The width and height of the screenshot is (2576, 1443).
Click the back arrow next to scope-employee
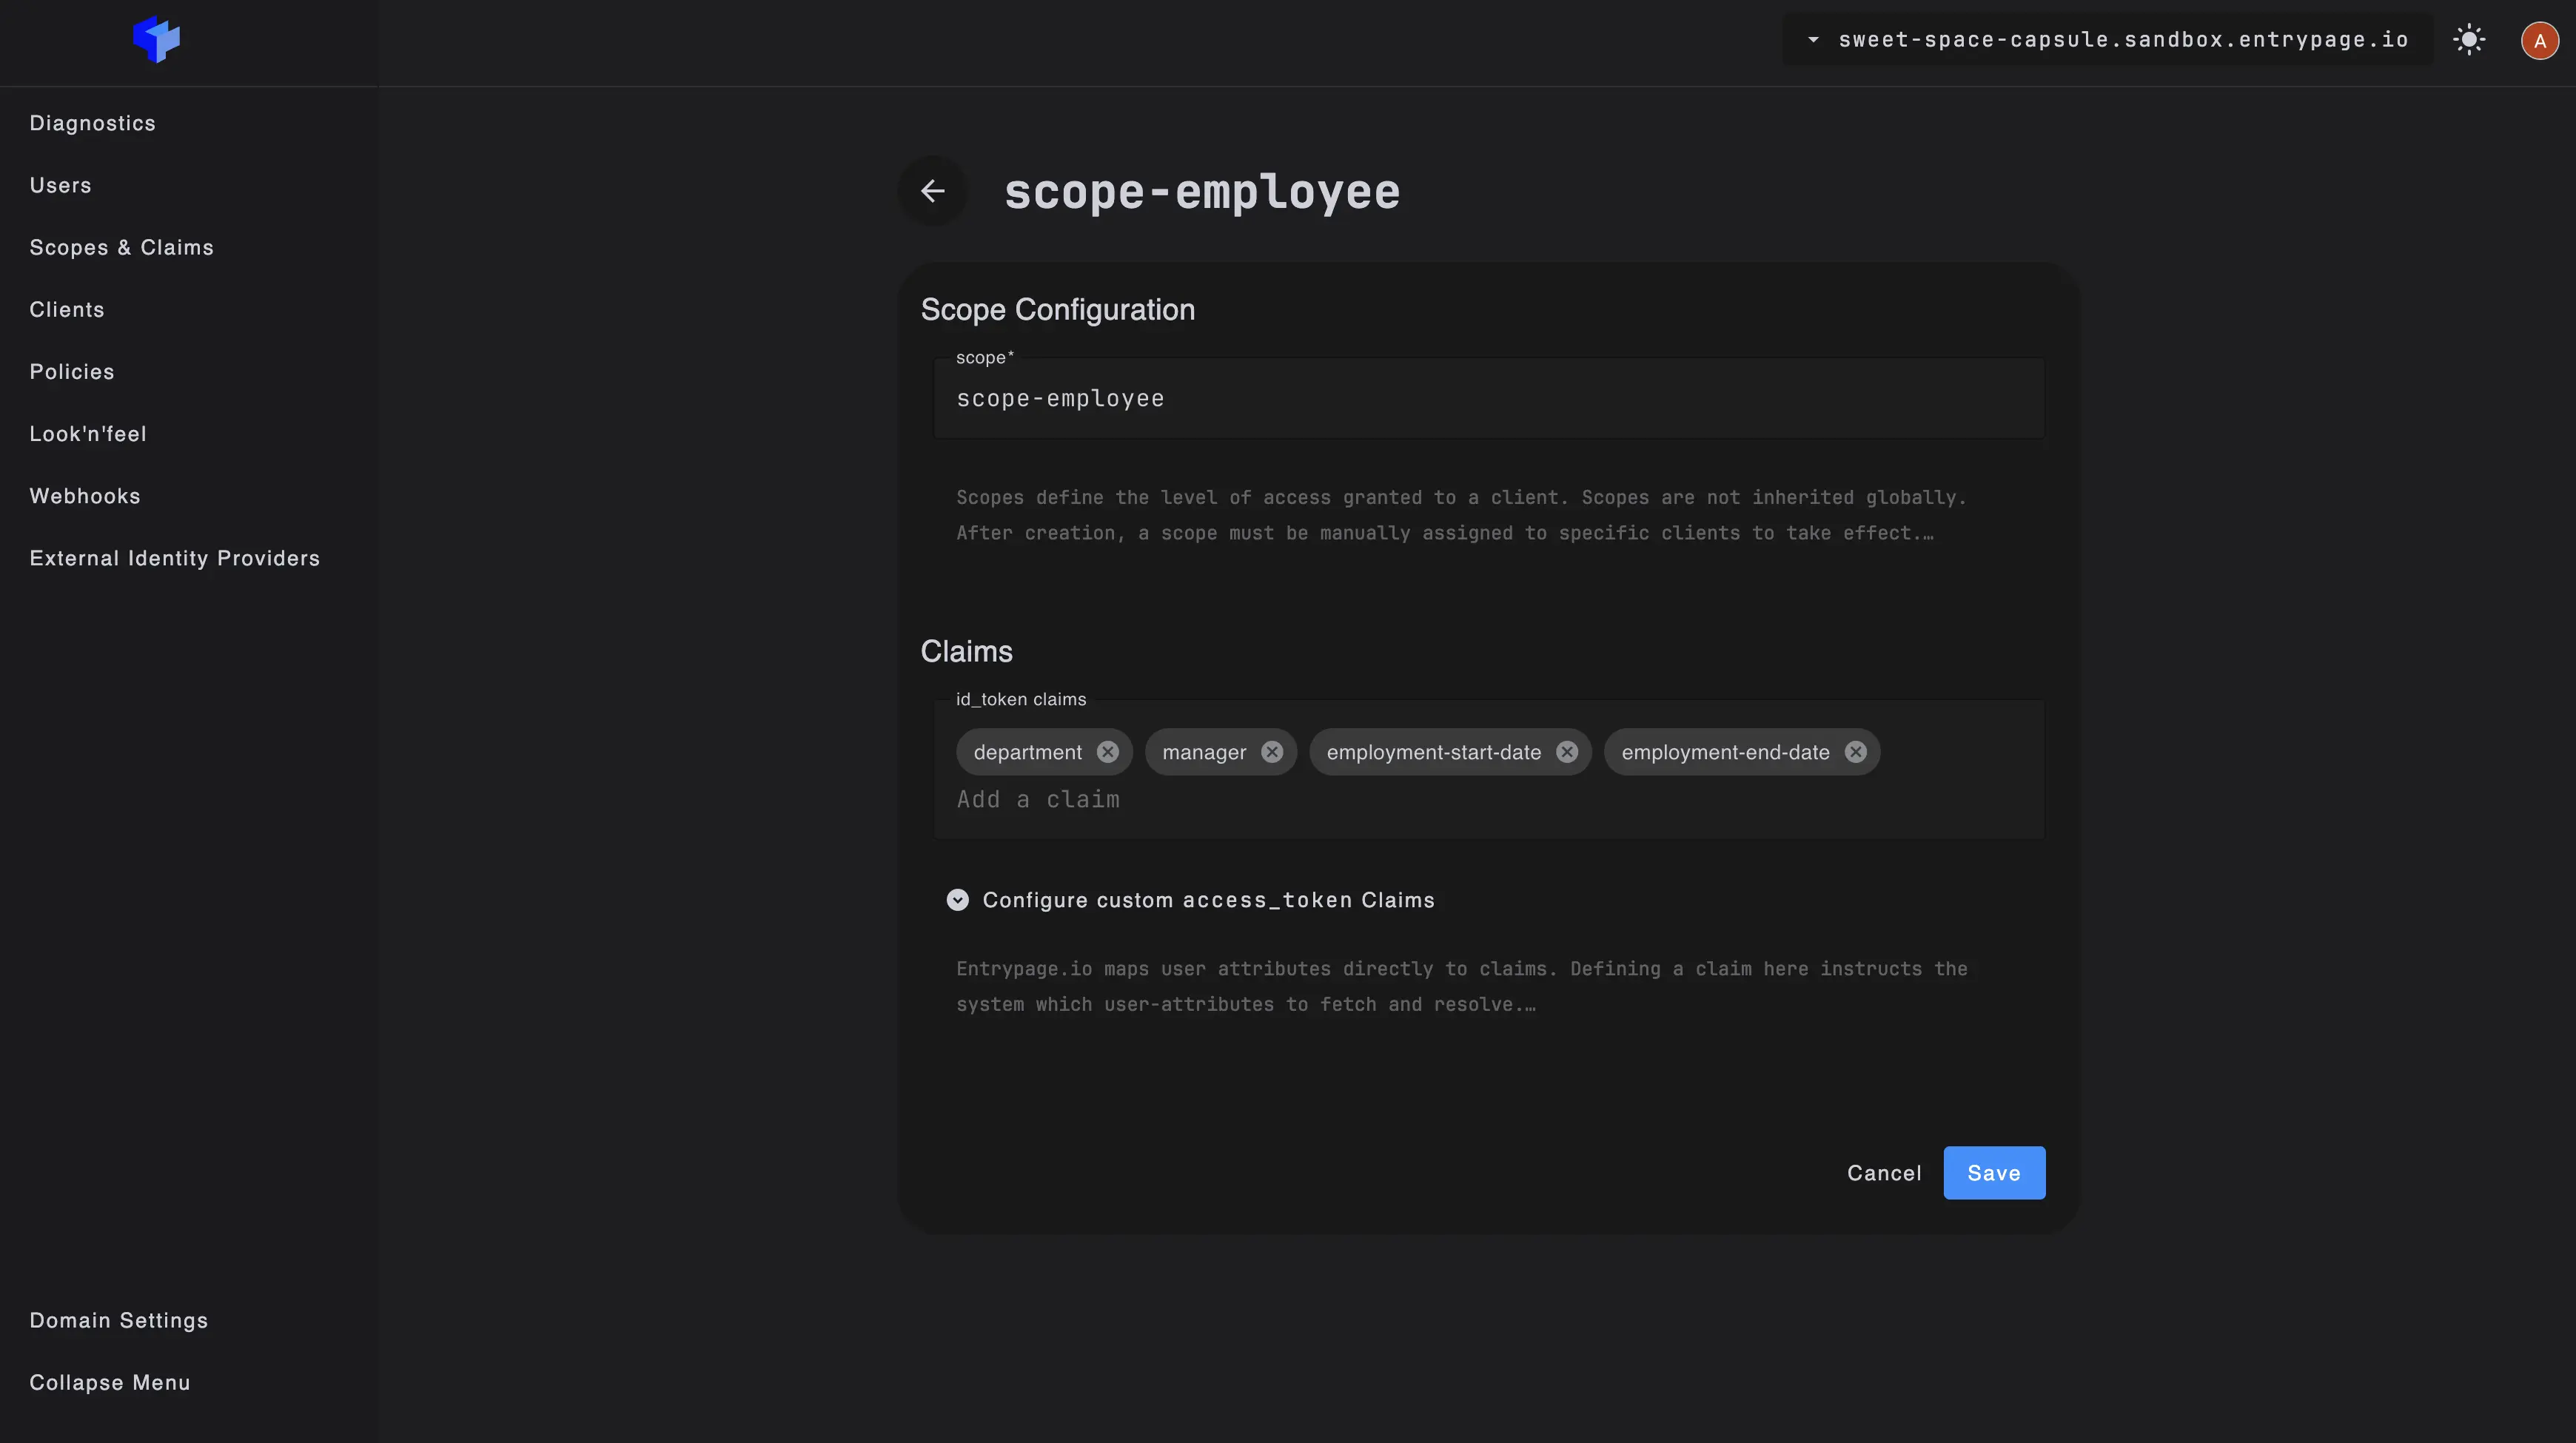point(932,190)
